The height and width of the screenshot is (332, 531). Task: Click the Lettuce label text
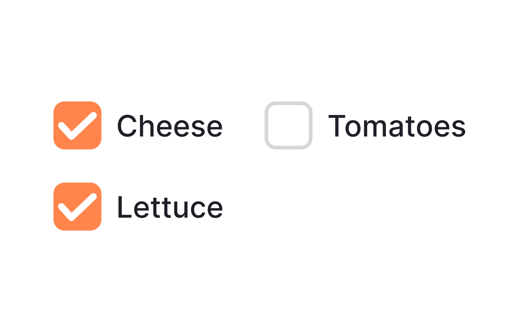(170, 207)
